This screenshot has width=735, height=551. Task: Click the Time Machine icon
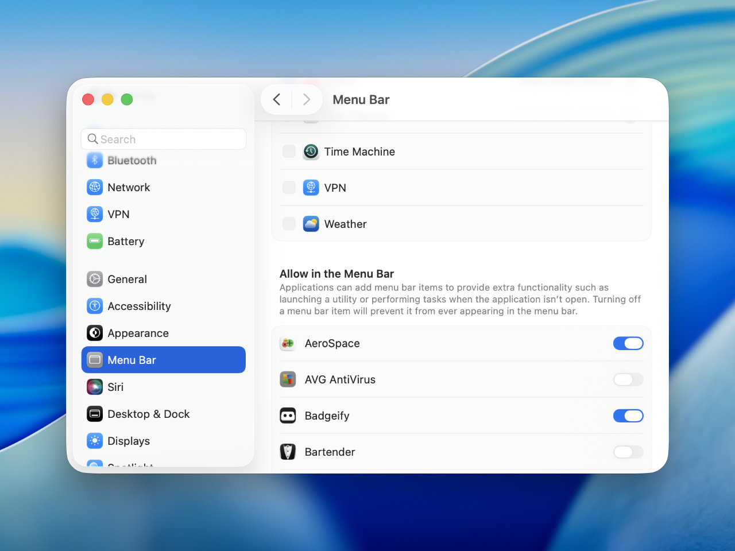(x=311, y=152)
